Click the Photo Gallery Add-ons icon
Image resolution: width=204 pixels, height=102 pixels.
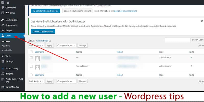click(x=3, y=79)
